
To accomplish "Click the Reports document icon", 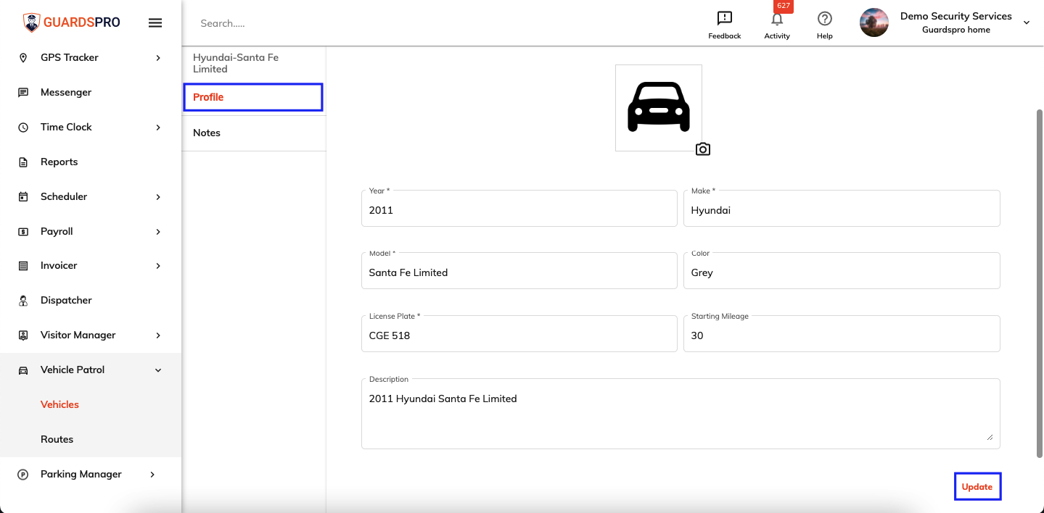I will tap(23, 162).
